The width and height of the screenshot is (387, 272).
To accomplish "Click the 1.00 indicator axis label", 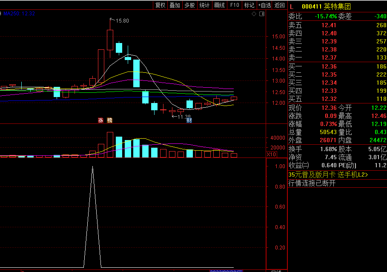I will coord(280,166).
